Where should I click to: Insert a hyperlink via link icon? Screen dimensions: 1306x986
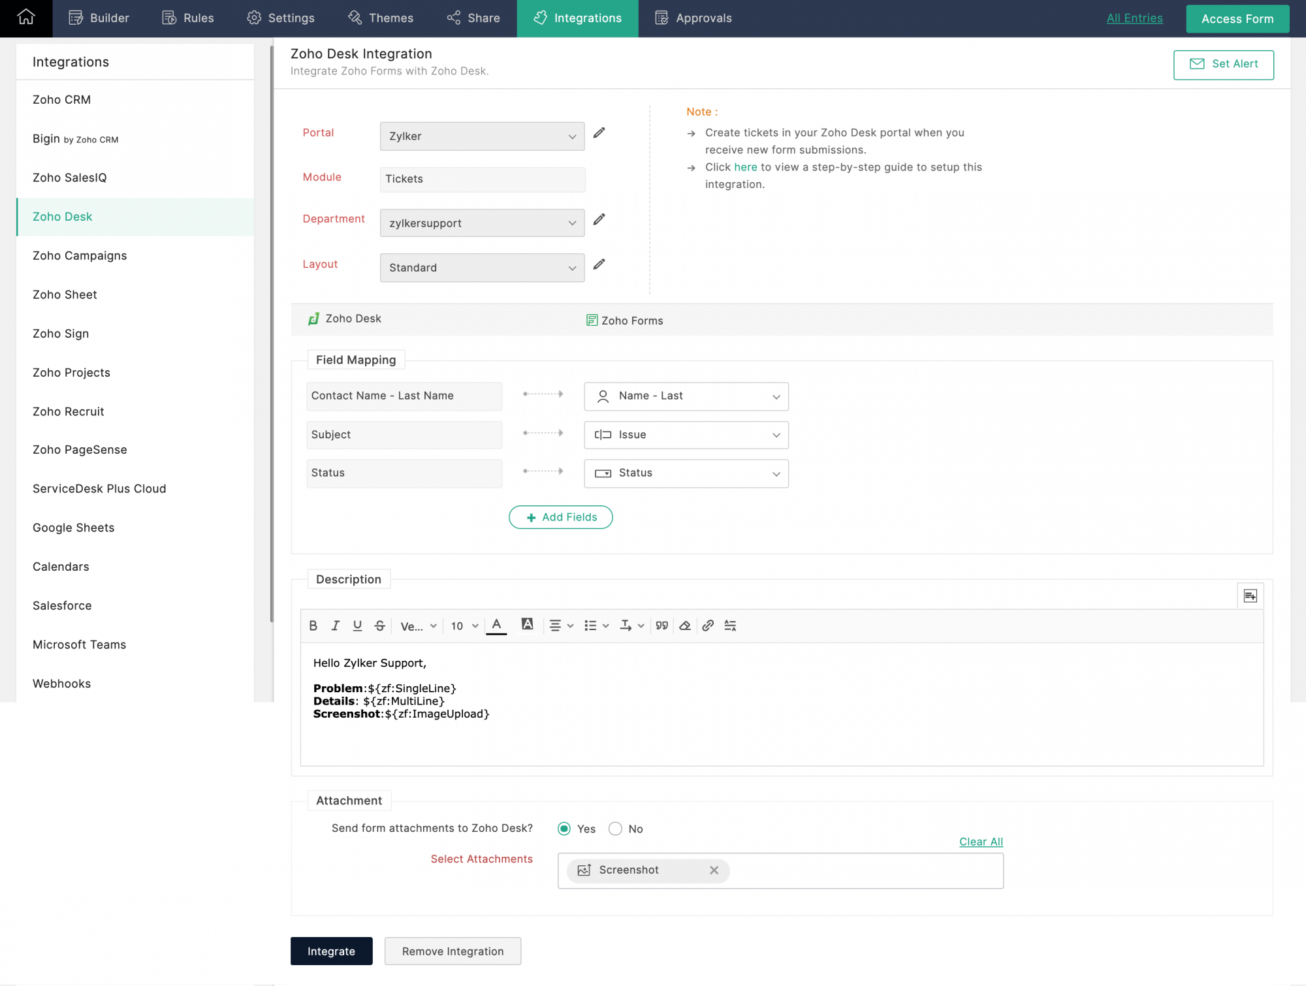click(708, 626)
